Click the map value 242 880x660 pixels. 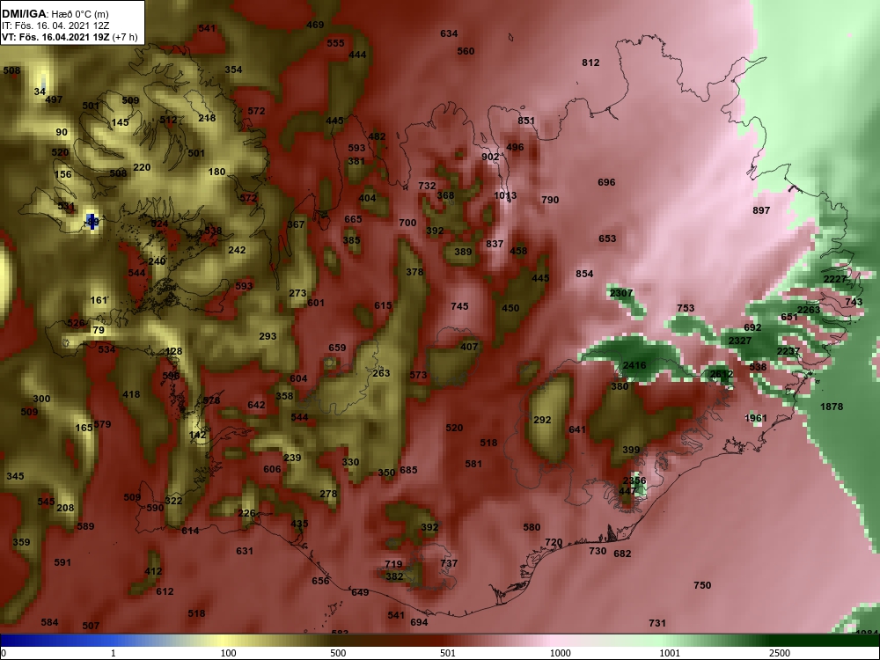tap(237, 250)
